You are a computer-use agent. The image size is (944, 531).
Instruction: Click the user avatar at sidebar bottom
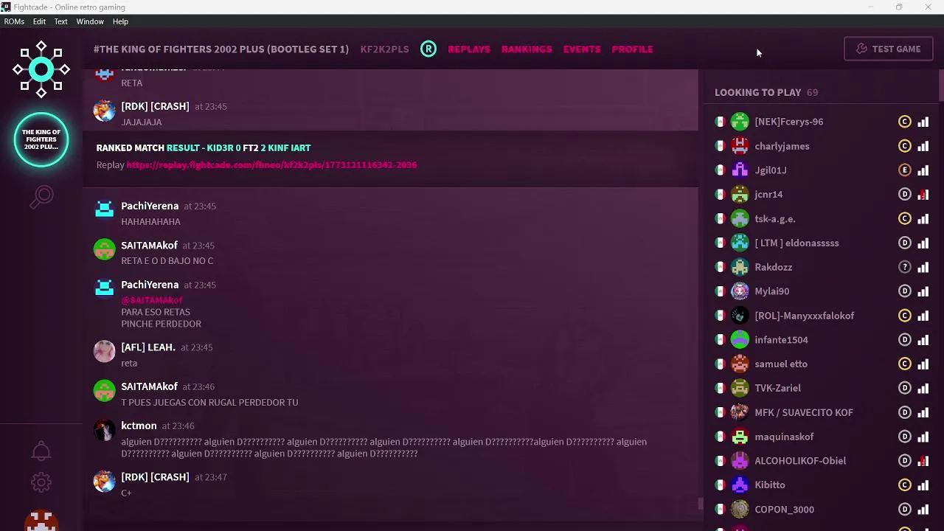[41, 521]
